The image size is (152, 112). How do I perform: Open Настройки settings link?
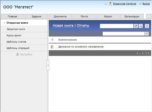click(x=26, y=54)
